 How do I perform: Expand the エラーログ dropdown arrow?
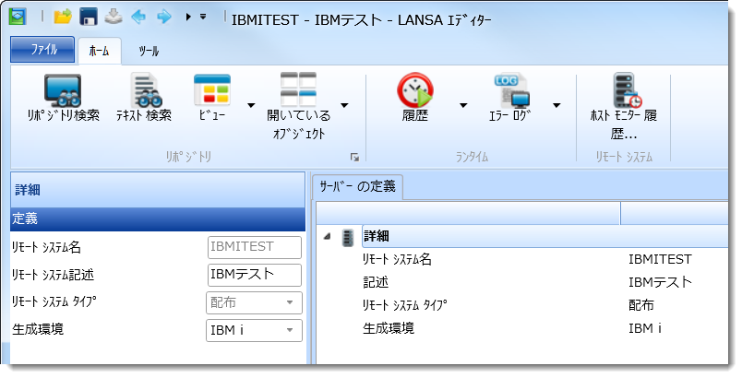point(556,105)
